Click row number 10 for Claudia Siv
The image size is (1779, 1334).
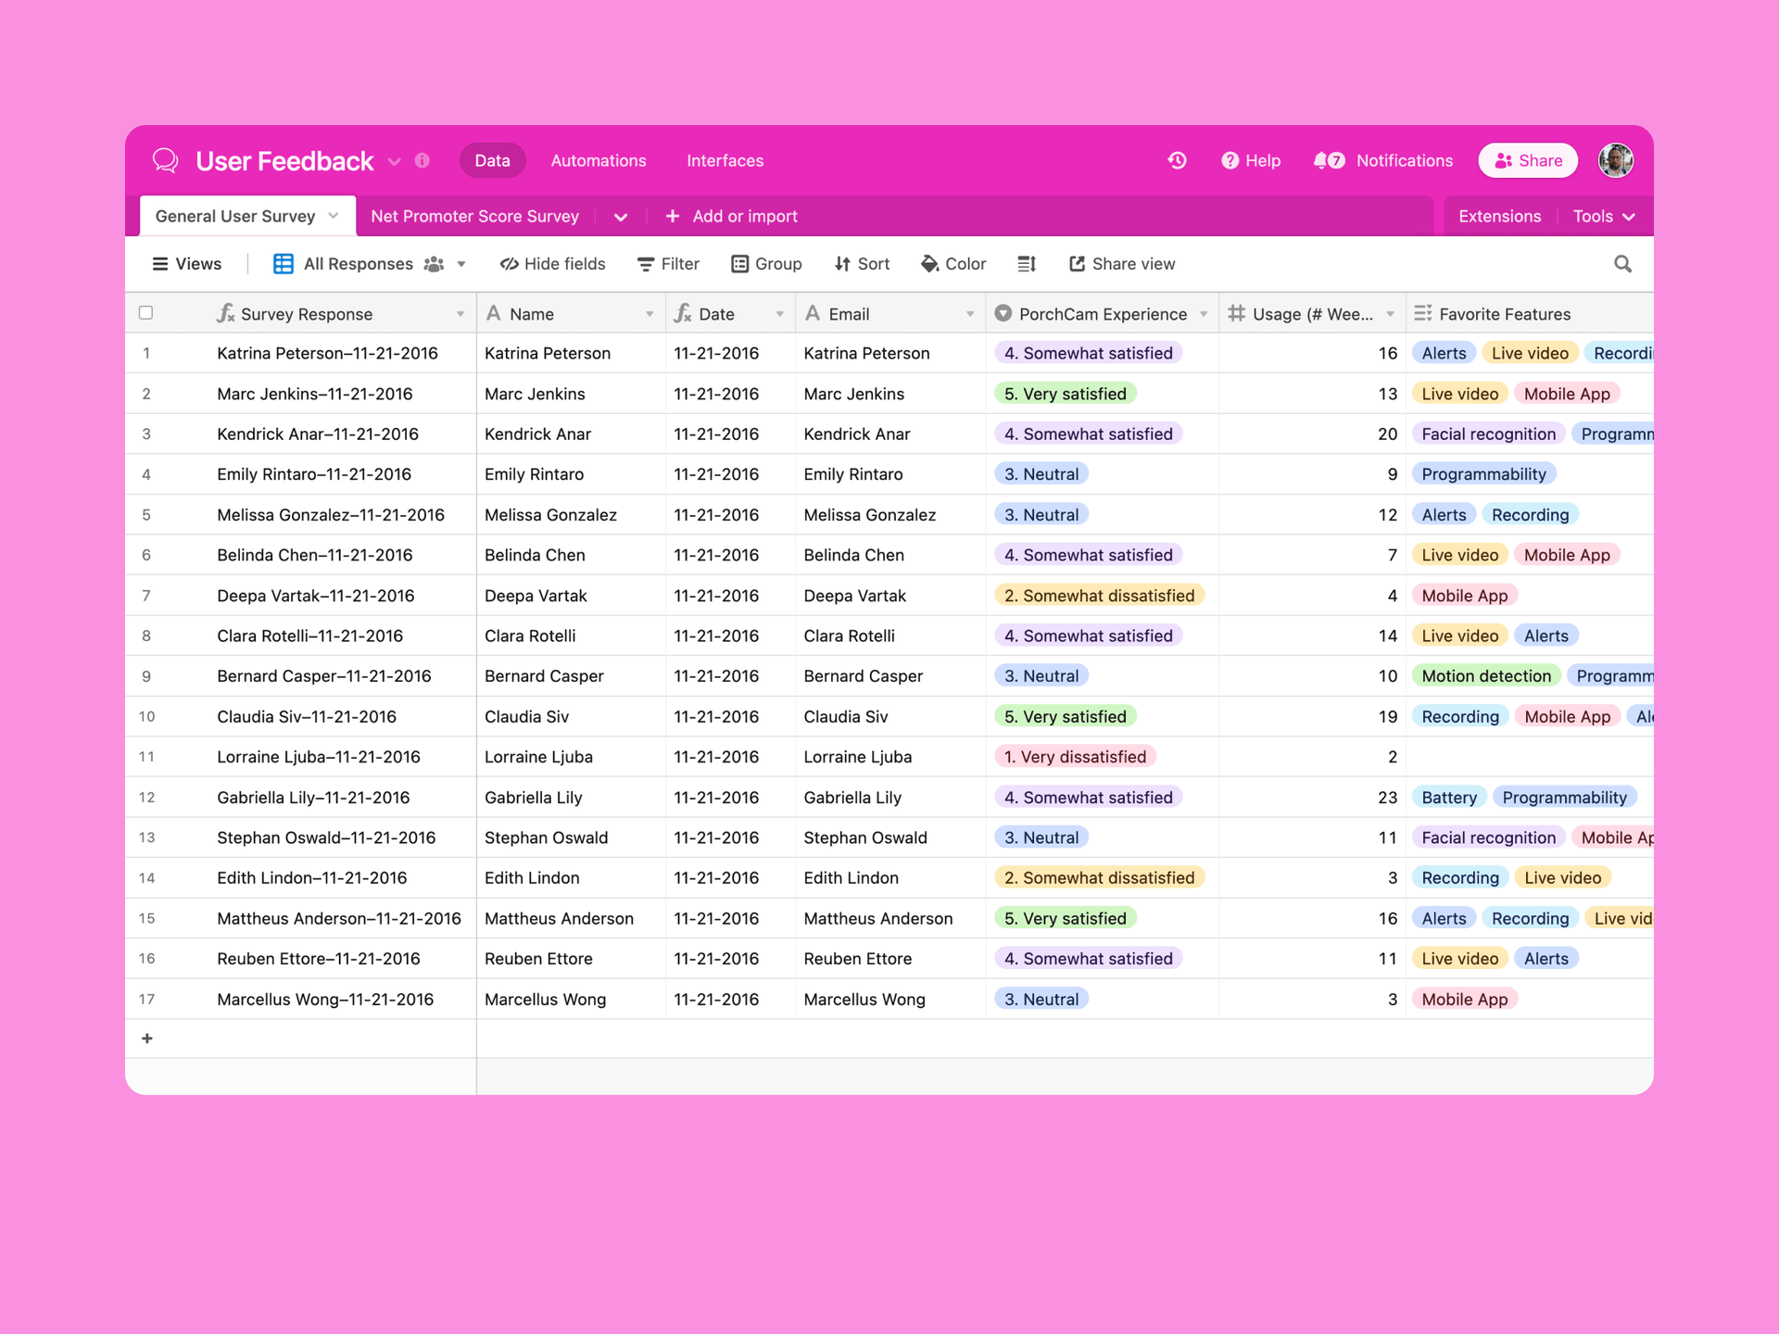(x=146, y=716)
